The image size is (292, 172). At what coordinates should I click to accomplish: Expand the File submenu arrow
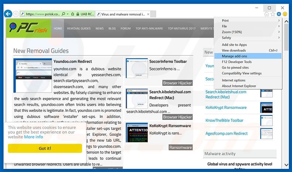[279, 26]
